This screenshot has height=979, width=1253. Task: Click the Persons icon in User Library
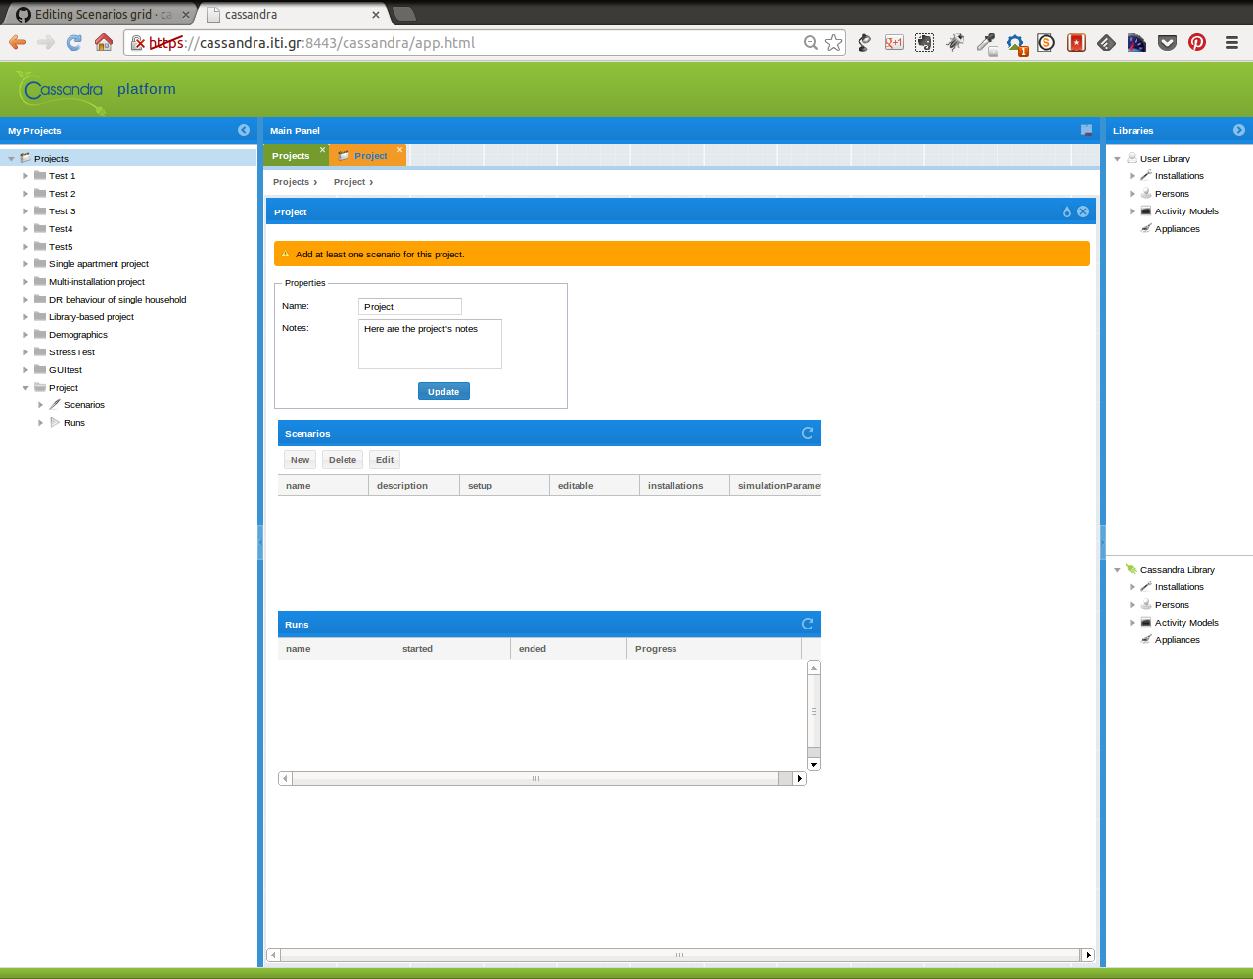tap(1145, 193)
